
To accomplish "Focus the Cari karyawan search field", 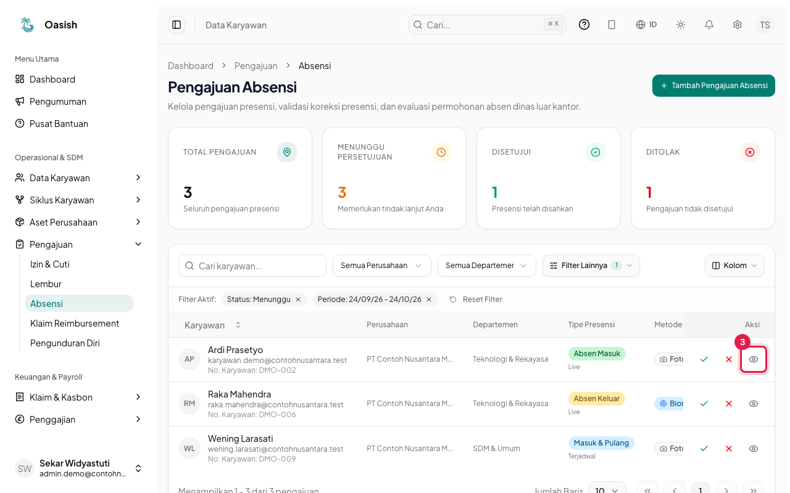I will [252, 266].
